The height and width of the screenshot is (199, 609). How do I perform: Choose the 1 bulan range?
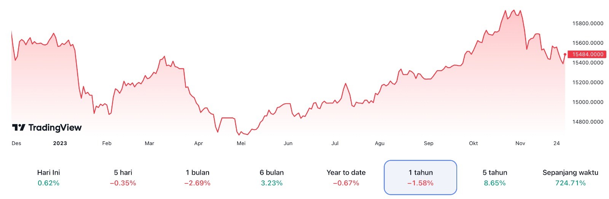(x=197, y=177)
